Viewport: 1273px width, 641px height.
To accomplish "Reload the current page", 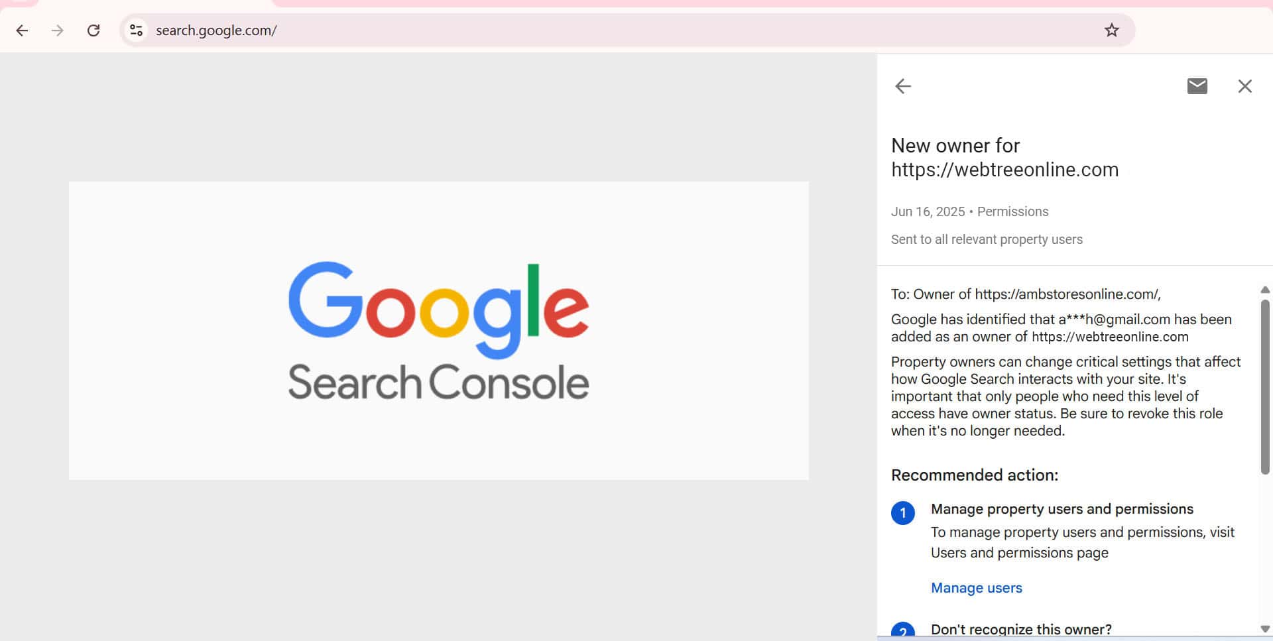I will click(93, 30).
